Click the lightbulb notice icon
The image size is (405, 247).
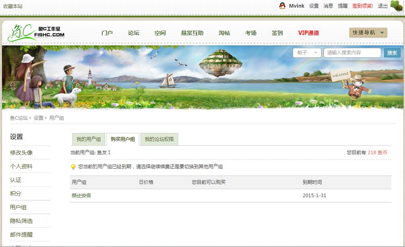(x=73, y=167)
